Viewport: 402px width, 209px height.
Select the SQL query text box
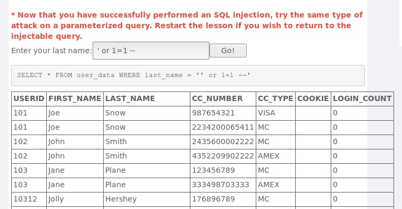[x=188, y=76]
